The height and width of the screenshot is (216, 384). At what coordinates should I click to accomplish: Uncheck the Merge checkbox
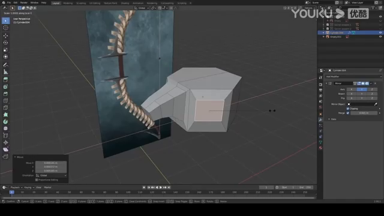(x=348, y=113)
